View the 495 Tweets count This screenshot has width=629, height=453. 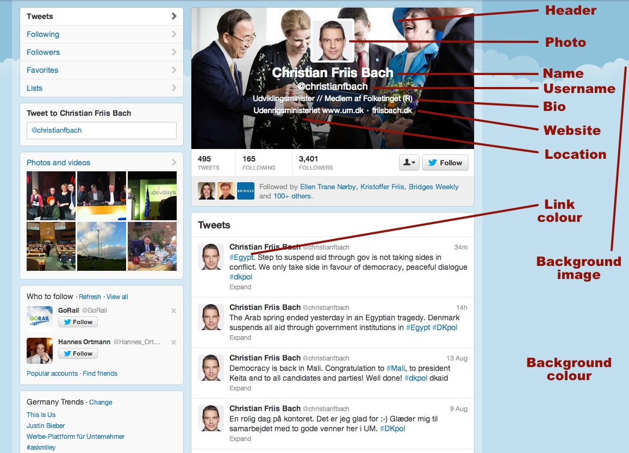click(x=209, y=163)
